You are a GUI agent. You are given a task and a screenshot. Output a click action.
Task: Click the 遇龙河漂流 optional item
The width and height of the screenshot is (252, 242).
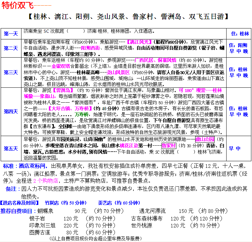click(x=152, y=211)
